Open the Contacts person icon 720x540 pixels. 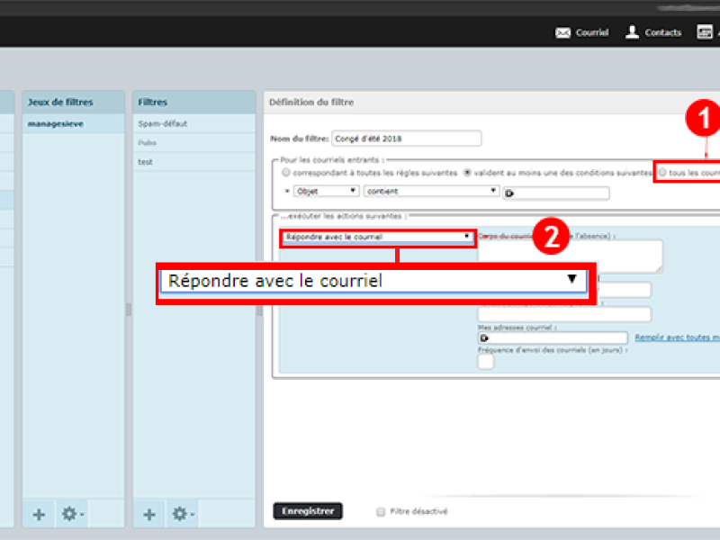[x=632, y=32]
